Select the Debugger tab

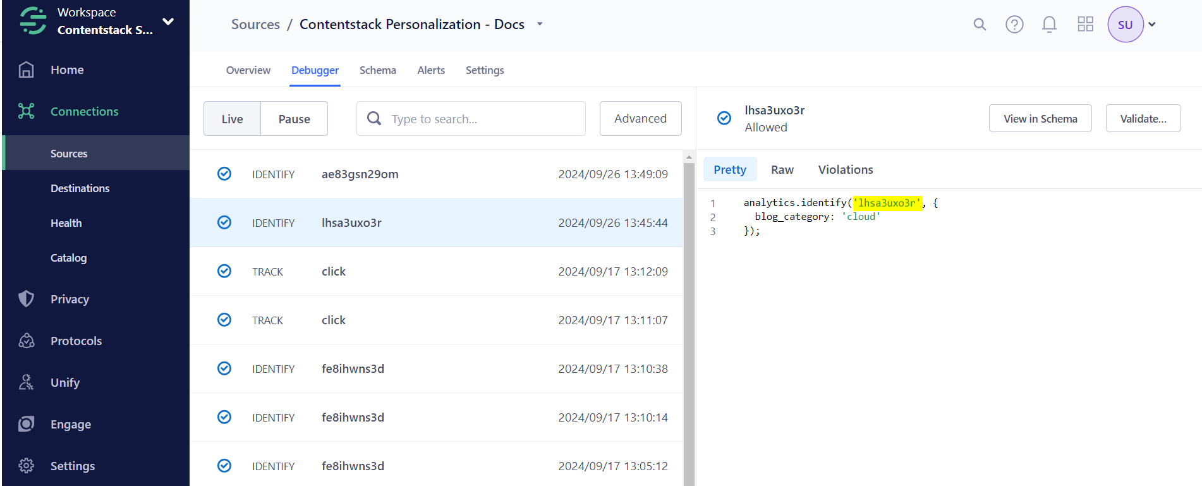[315, 70]
